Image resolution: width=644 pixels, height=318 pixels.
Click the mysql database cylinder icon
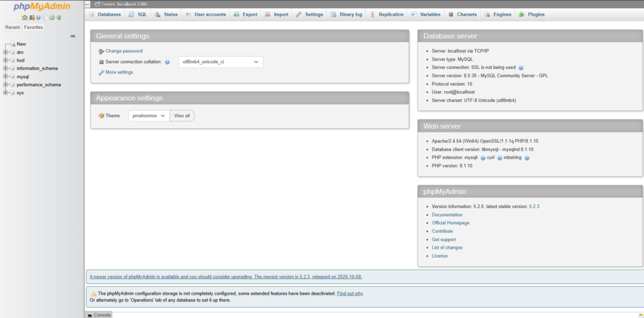coord(13,77)
